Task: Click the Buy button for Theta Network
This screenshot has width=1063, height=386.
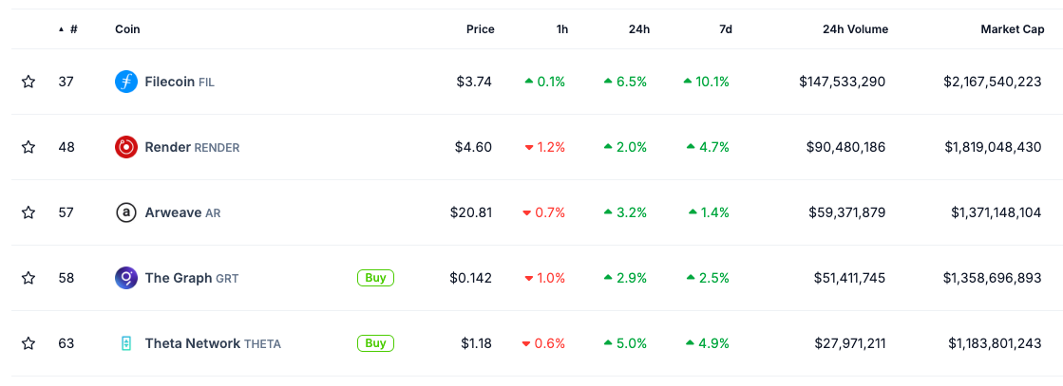Action: 375,343
